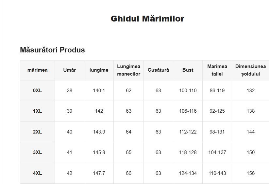Click the lungime column header

(x=99, y=70)
